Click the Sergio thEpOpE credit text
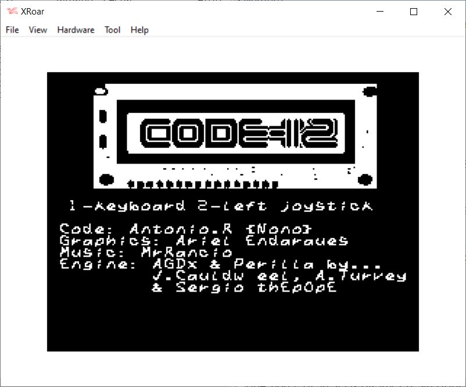 point(244,287)
